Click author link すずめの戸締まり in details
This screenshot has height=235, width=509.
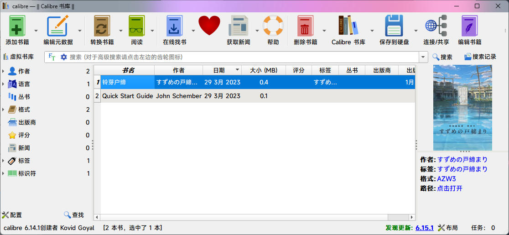[462, 160]
